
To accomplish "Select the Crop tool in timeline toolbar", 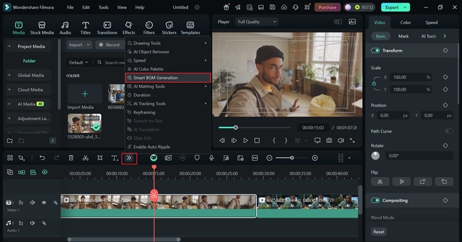I will click(x=100, y=158).
